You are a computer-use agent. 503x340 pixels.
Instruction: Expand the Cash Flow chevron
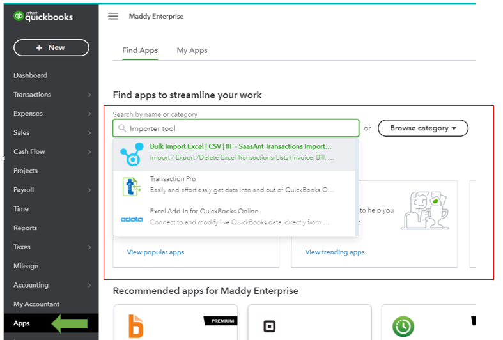89,151
